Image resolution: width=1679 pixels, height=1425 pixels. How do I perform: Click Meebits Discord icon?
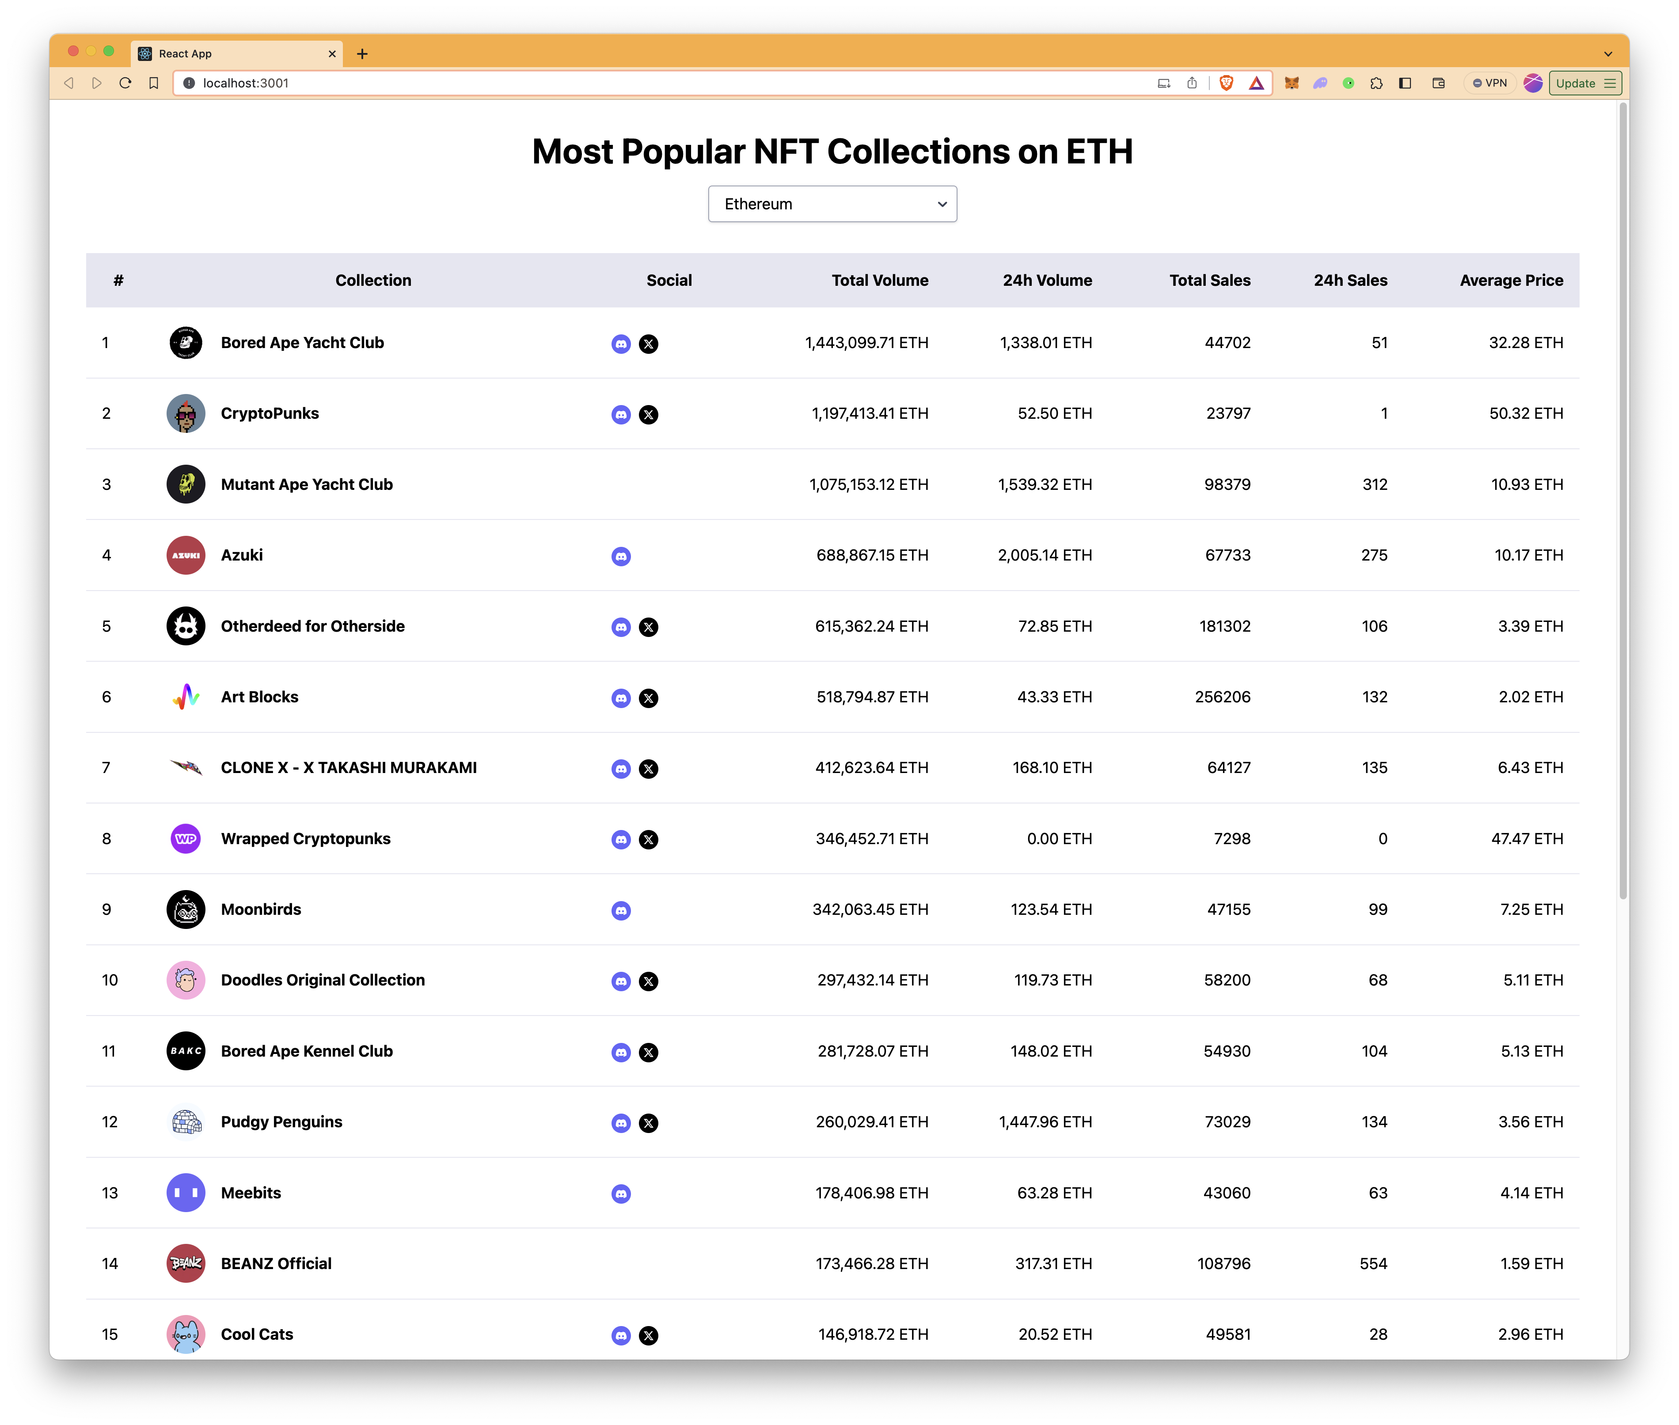[620, 1194]
